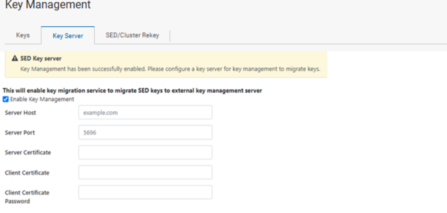Screen dimensions: 447x213
Task: Uncheck the Enable Key Management checkbox
Action: click(x=6, y=99)
